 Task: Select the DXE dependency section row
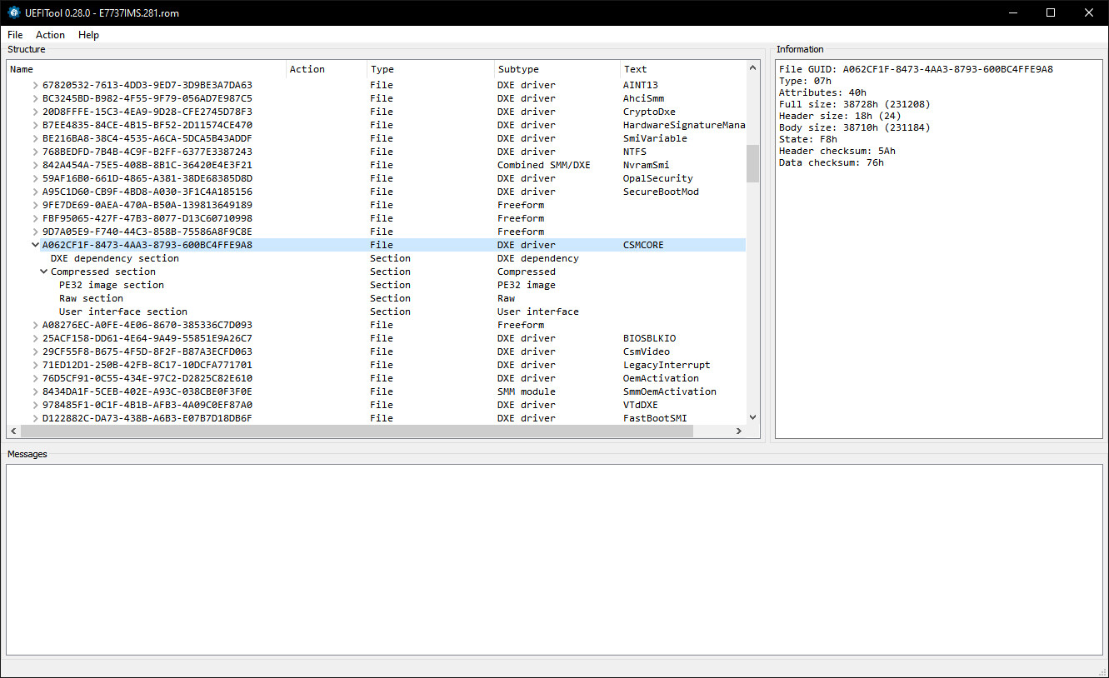point(377,258)
